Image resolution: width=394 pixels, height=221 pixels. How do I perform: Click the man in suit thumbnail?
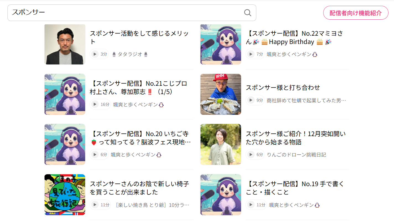[65, 44]
